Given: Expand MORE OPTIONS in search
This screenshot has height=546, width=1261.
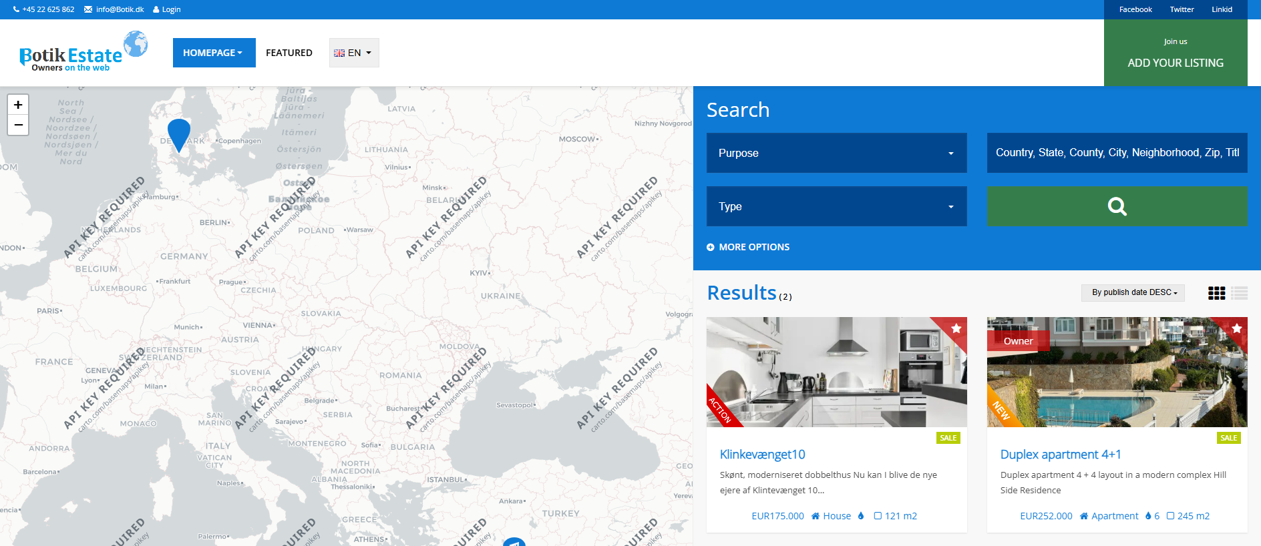Looking at the screenshot, I should coord(748,247).
